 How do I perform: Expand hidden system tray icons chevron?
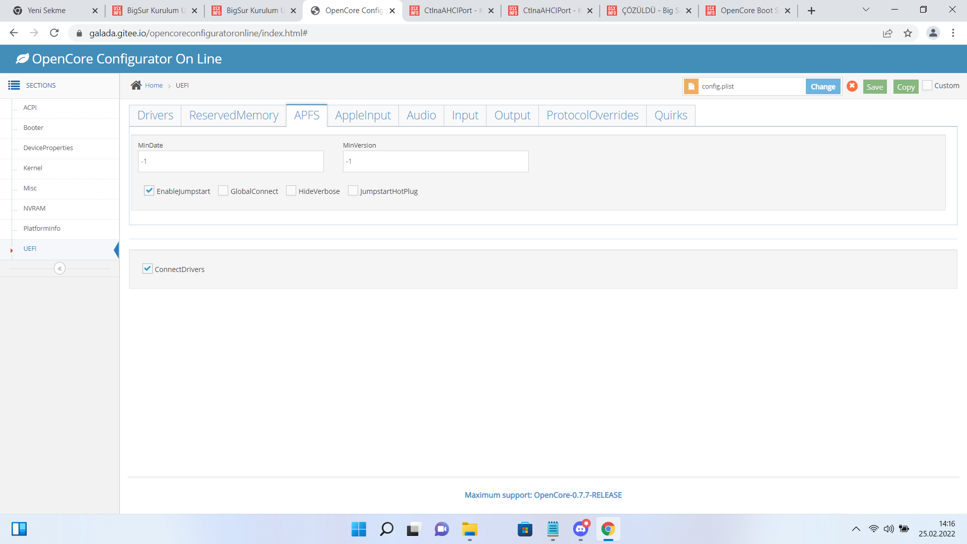tap(856, 529)
